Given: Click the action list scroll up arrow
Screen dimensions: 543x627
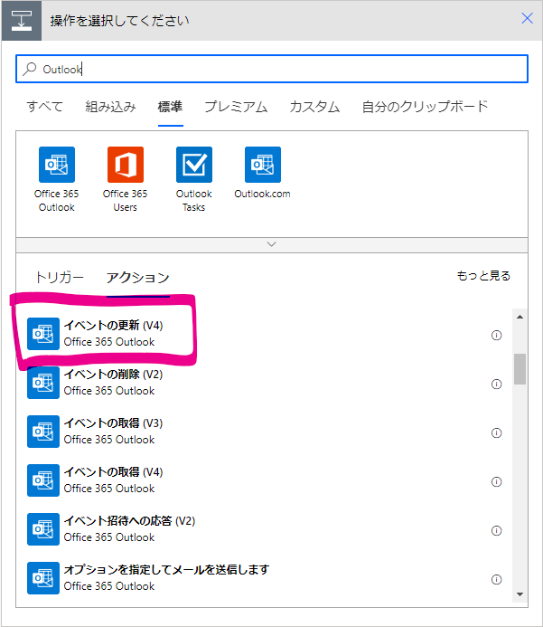Looking at the screenshot, I should (520, 317).
